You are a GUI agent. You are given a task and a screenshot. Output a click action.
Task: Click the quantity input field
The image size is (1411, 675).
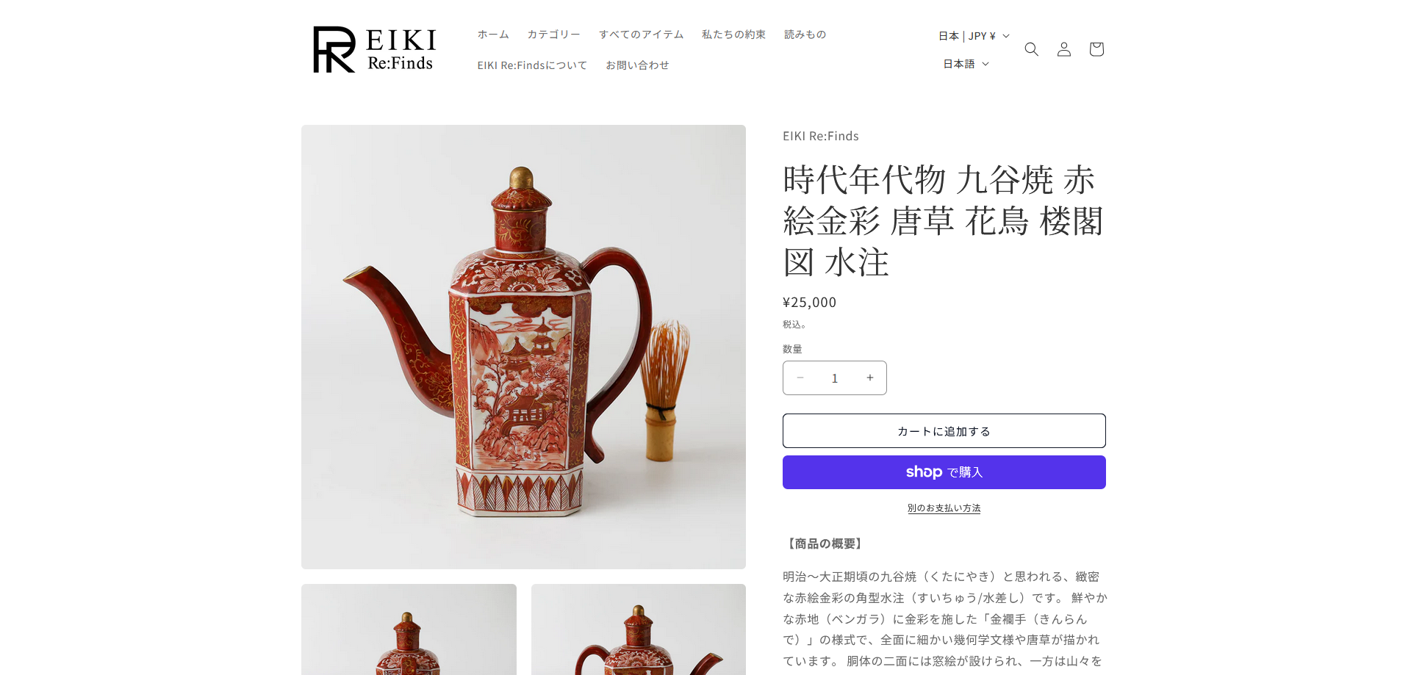[835, 378]
